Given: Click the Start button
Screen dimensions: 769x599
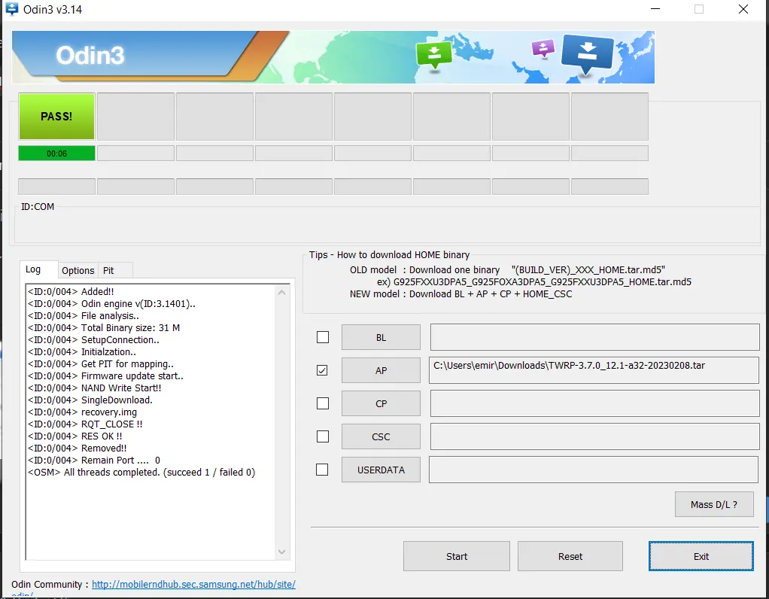Looking at the screenshot, I should tap(457, 556).
